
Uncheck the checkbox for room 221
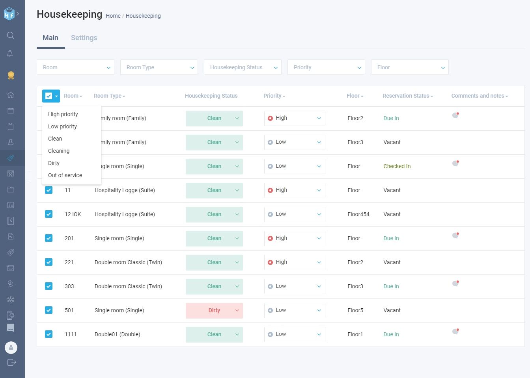(x=49, y=262)
